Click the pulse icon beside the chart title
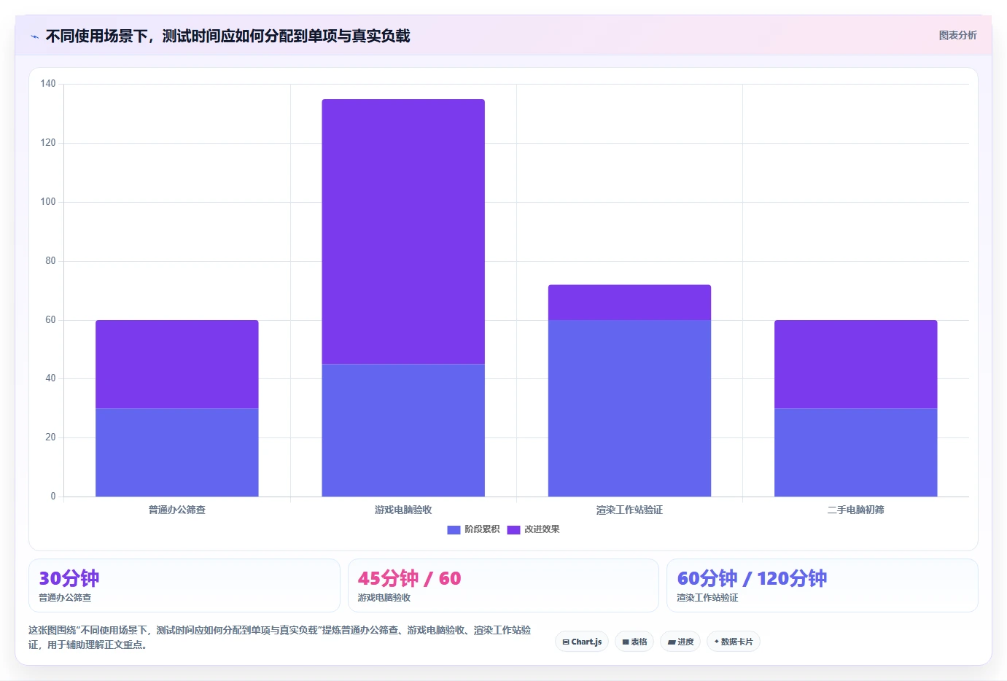The height and width of the screenshot is (681, 1007). coord(34,36)
